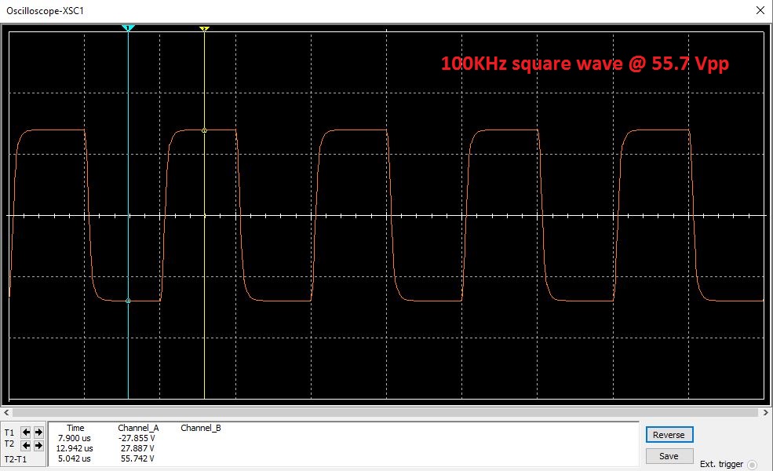
Task: Click the Channel_B column header
Action: 201,428
